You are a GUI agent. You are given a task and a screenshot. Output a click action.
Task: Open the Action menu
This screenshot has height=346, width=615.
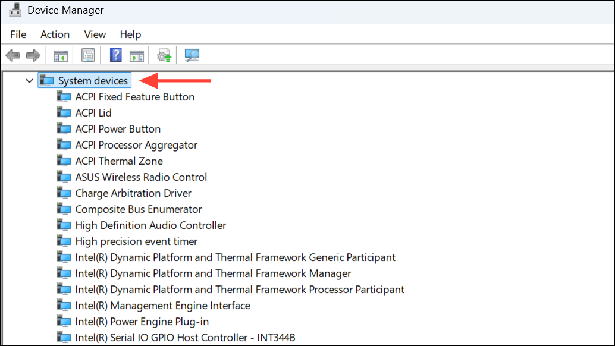(x=55, y=34)
